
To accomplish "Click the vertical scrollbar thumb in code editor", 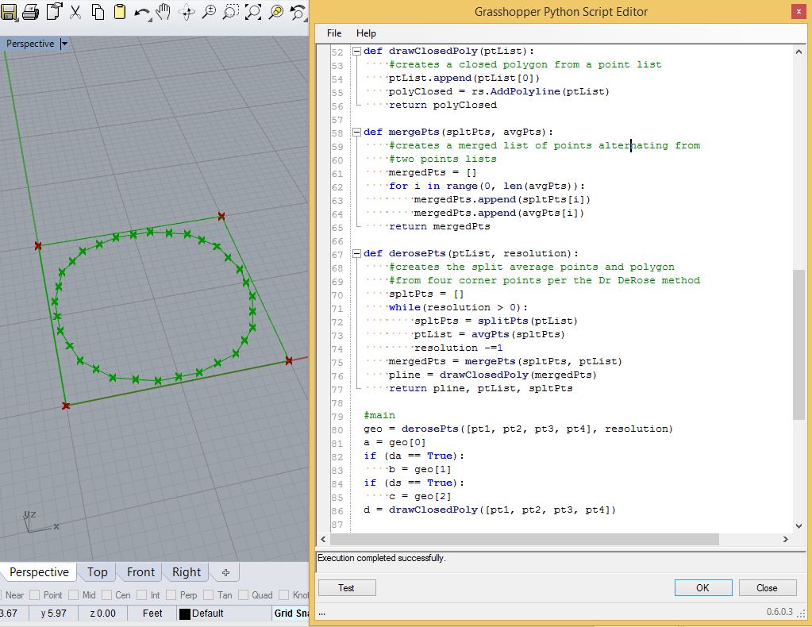I will click(x=799, y=344).
